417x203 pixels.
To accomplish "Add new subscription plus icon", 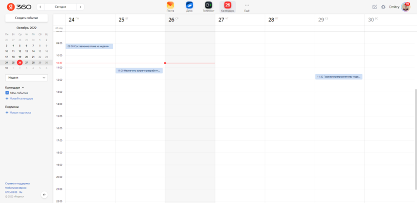I will [x=7, y=113].
